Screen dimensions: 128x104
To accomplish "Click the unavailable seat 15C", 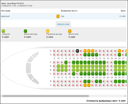I will tap(77, 74).
